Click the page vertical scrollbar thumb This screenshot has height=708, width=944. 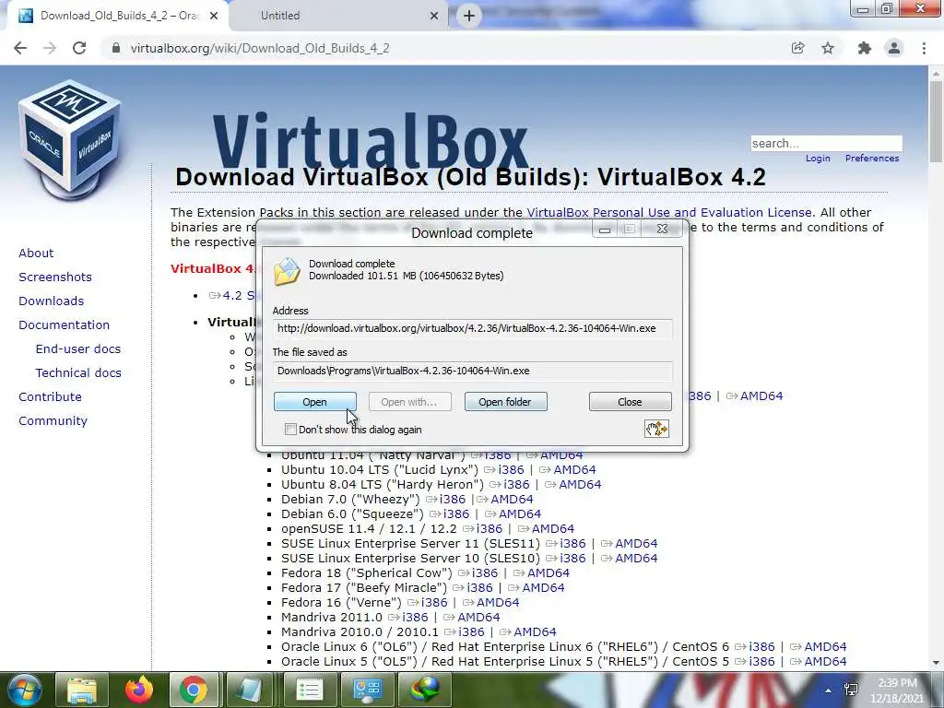click(936, 121)
